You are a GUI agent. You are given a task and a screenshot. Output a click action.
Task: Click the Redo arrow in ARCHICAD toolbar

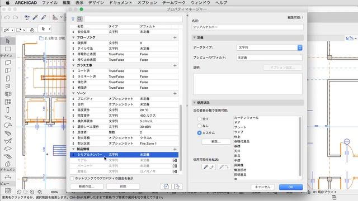pyautogui.click(x=15, y=17)
